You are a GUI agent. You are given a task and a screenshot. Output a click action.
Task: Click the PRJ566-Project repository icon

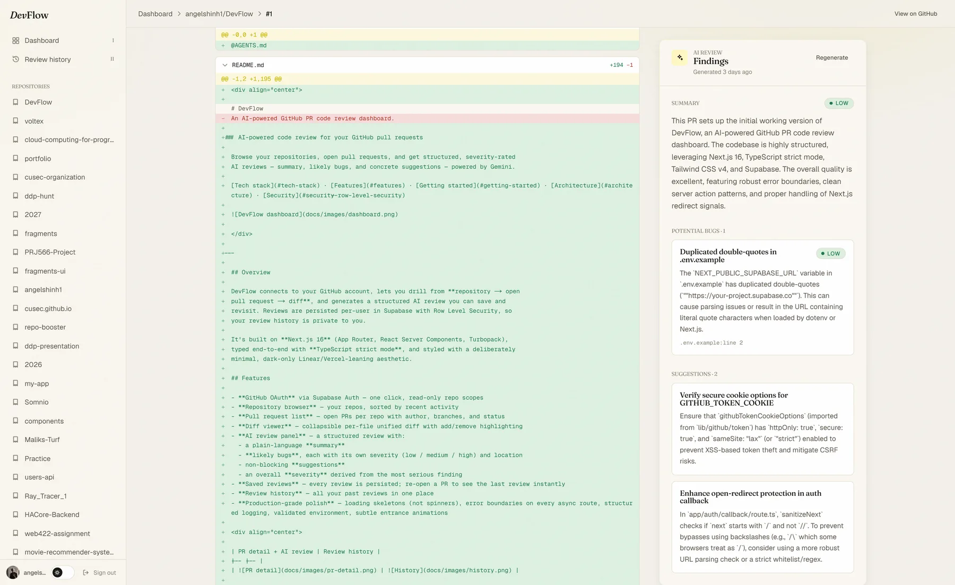(16, 252)
